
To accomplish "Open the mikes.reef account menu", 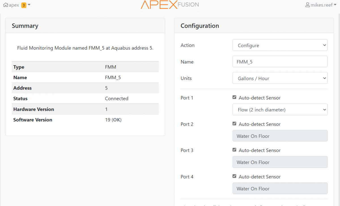I will coord(321,5).
